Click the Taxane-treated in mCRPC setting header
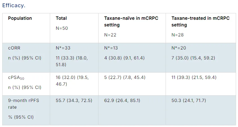 [x=200, y=21]
